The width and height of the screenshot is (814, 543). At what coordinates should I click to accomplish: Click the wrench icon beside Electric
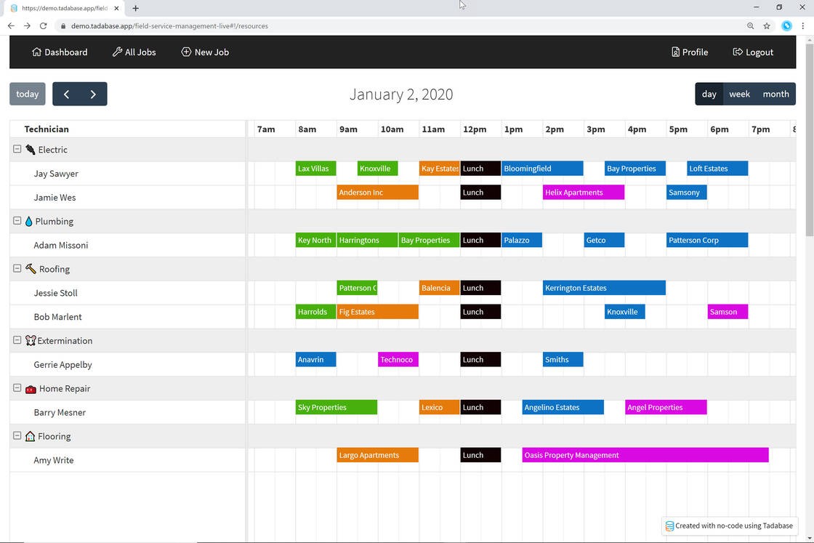pyautogui.click(x=30, y=149)
